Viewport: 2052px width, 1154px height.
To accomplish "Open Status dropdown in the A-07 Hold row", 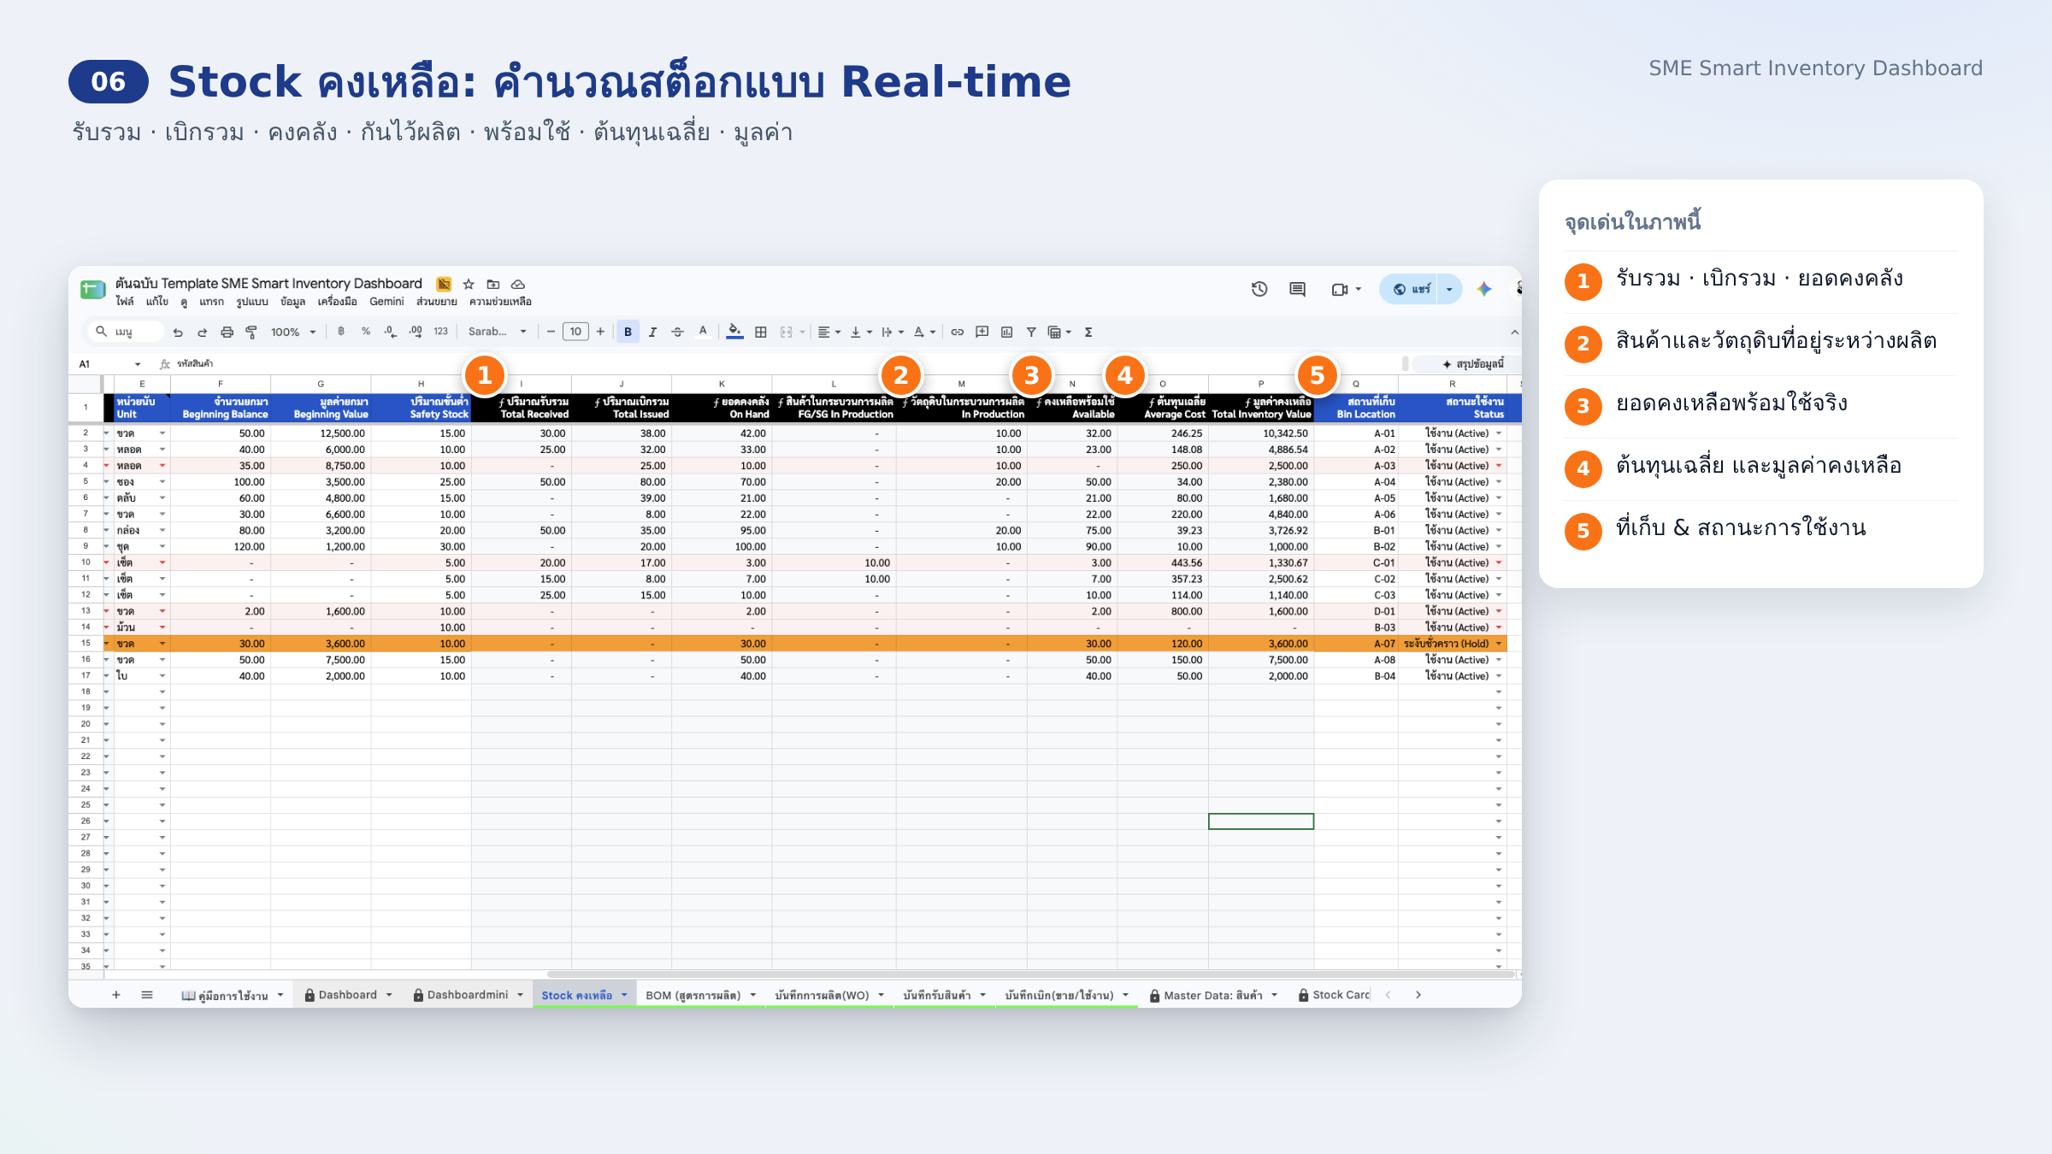I will point(1499,644).
